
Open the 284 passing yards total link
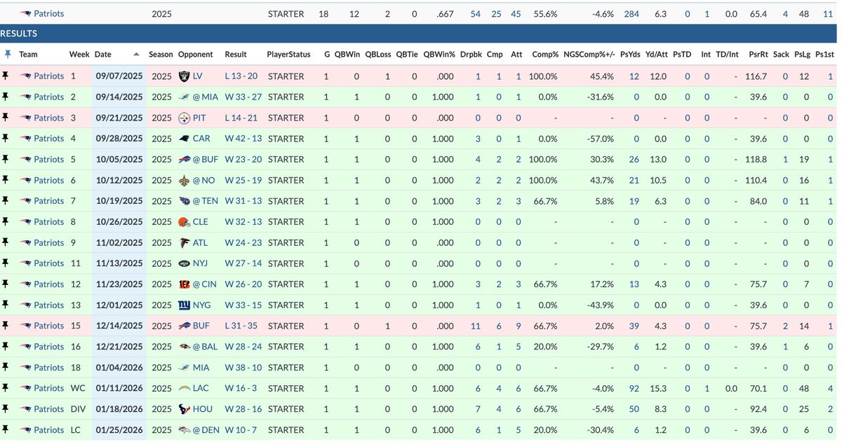pos(631,14)
